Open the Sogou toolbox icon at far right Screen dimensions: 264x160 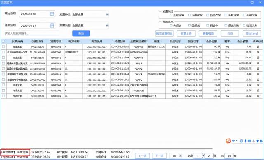tap(261, 141)
